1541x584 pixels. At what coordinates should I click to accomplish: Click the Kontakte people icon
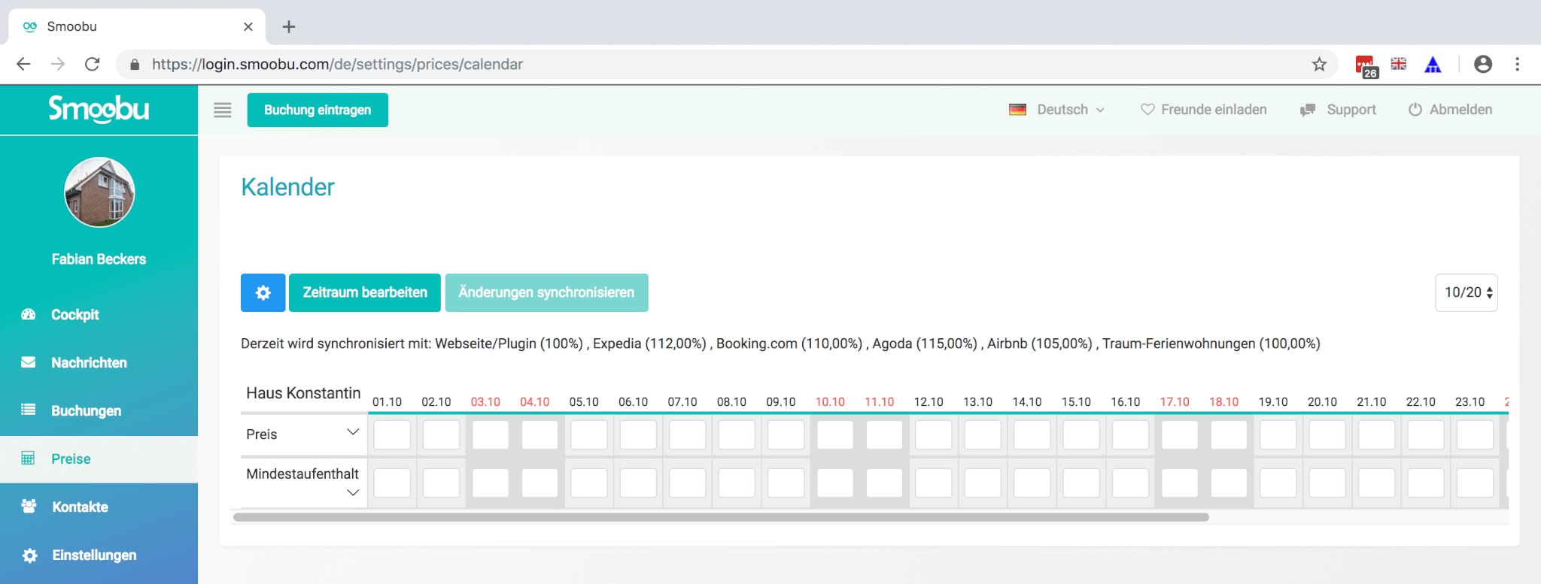click(x=29, y=507)
